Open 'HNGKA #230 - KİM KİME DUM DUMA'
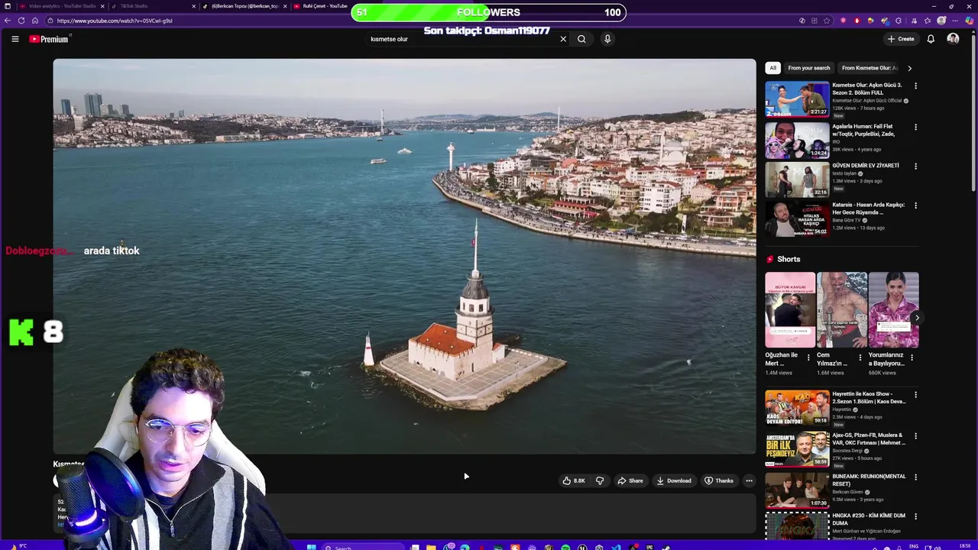 (869, 519)
